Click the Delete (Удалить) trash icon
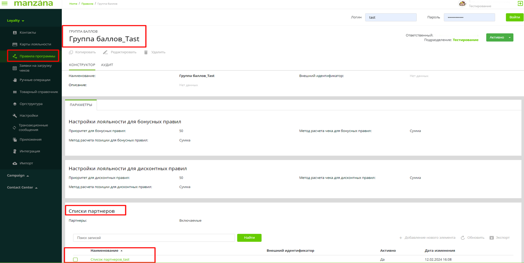Viewport: 524px width, 263px height. point(146,52)
